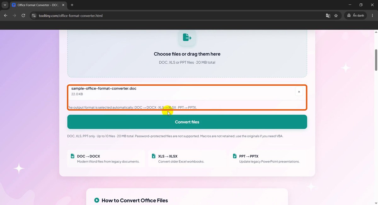Click the PowerPoint icon beside PPT → PPTX
378x205 pixels.
[235, 156]
